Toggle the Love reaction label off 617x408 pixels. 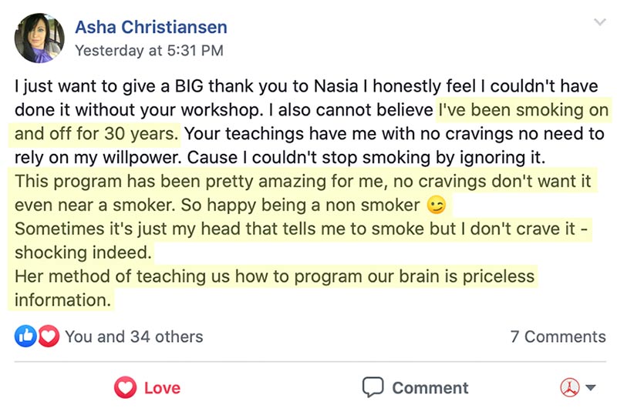click(162, 388)
